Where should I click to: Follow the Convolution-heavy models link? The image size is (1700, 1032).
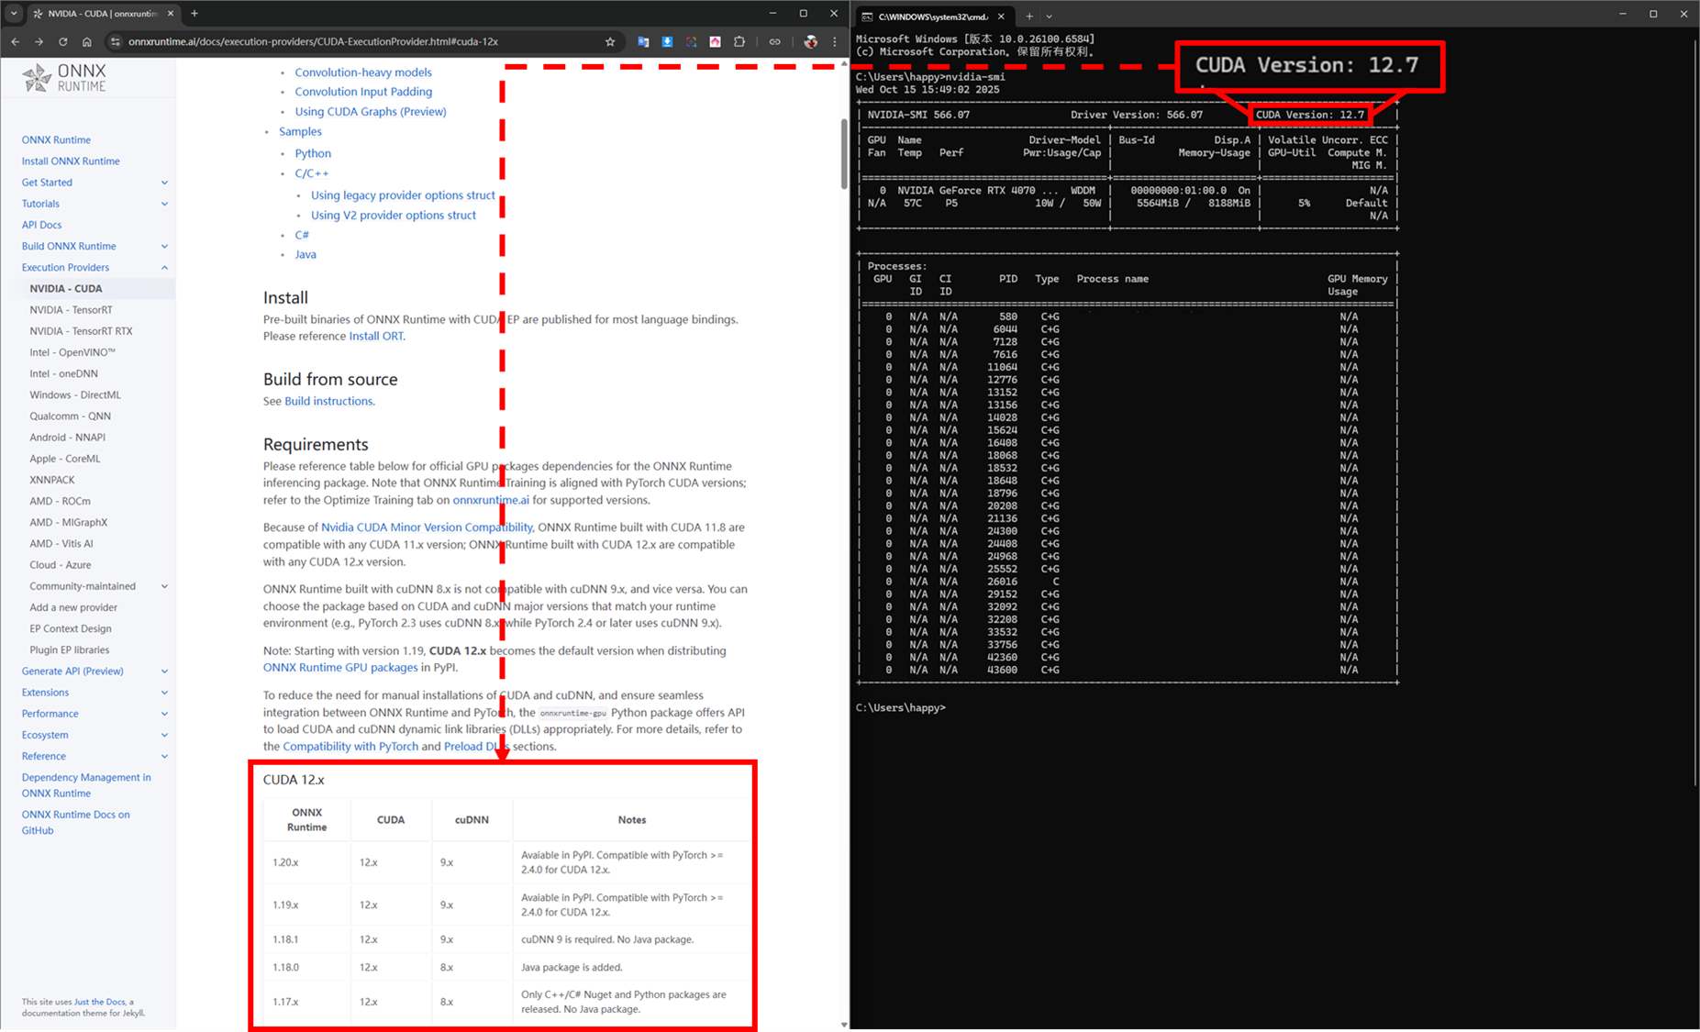[x=363, y=72]
